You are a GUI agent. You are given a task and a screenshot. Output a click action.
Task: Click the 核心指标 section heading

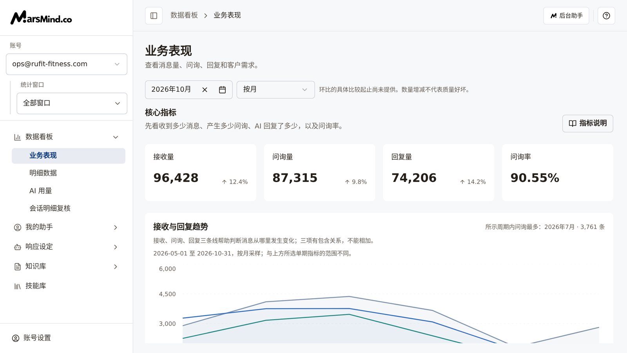click(x=161, y=113)
